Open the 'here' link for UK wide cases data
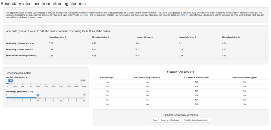The image size is (271, 130). pos(183,15)
